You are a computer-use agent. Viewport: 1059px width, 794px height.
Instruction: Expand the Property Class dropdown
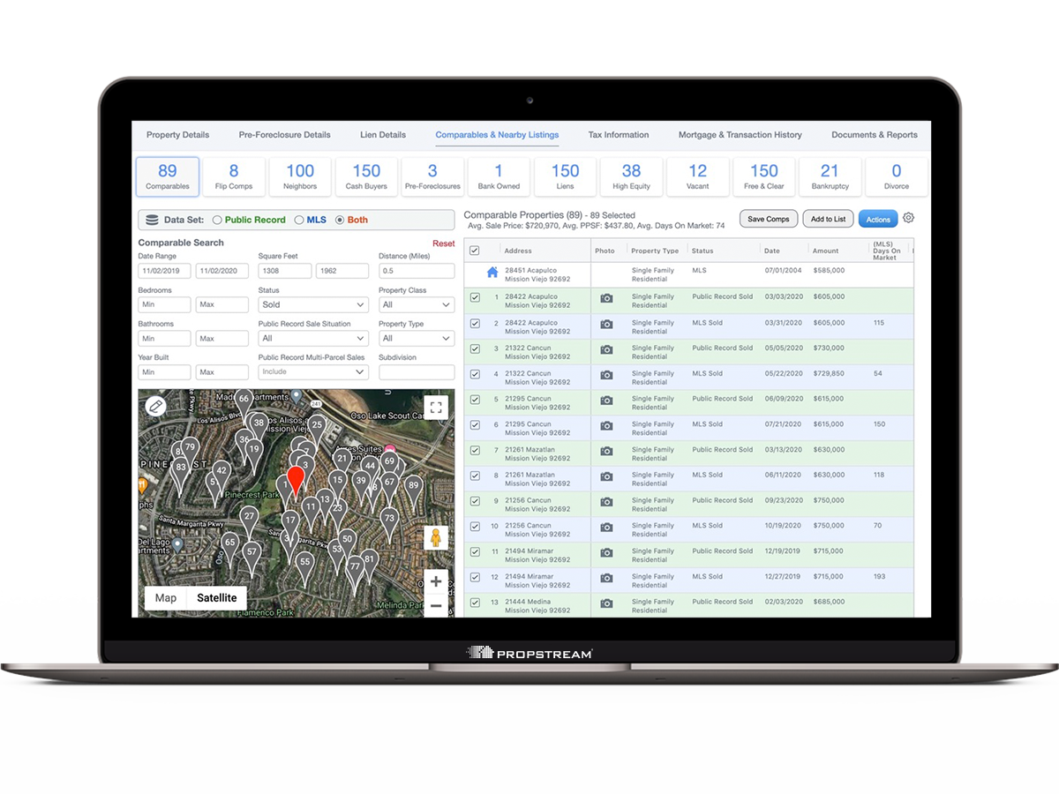tap(416, 303)
